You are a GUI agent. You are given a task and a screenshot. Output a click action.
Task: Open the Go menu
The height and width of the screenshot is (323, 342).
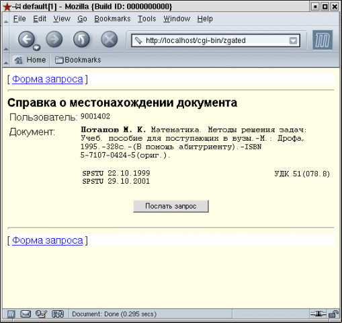[x=82, y=19]
